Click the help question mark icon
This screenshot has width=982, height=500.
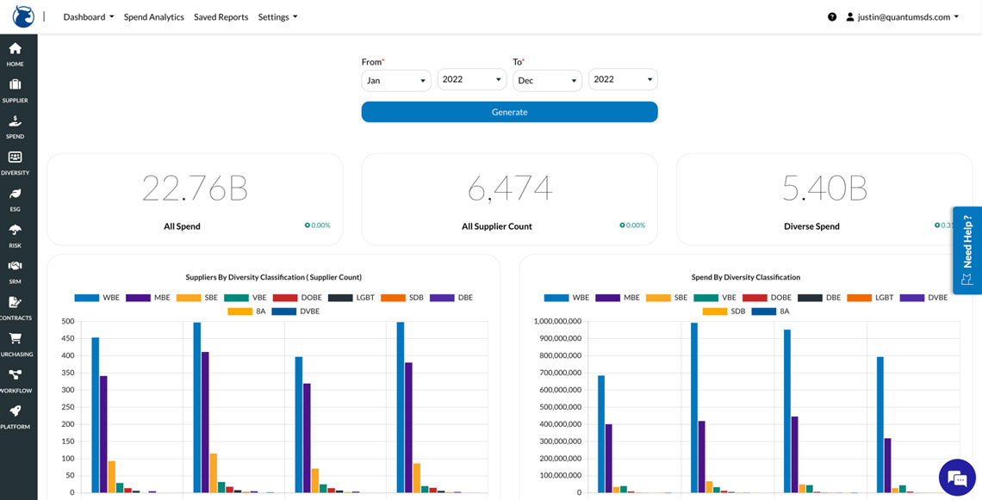tap(832, 17)
